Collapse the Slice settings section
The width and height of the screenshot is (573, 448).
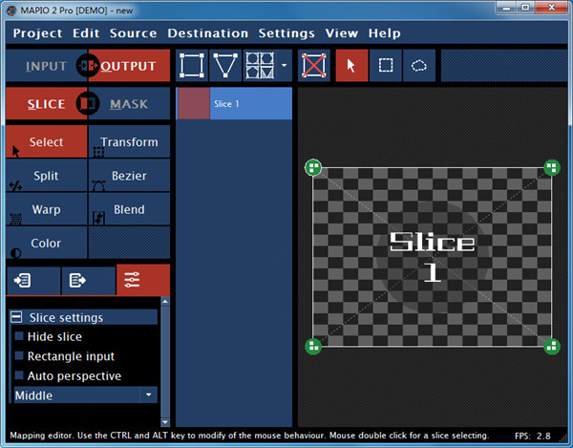pyautogui.click(x=16, y=317)
